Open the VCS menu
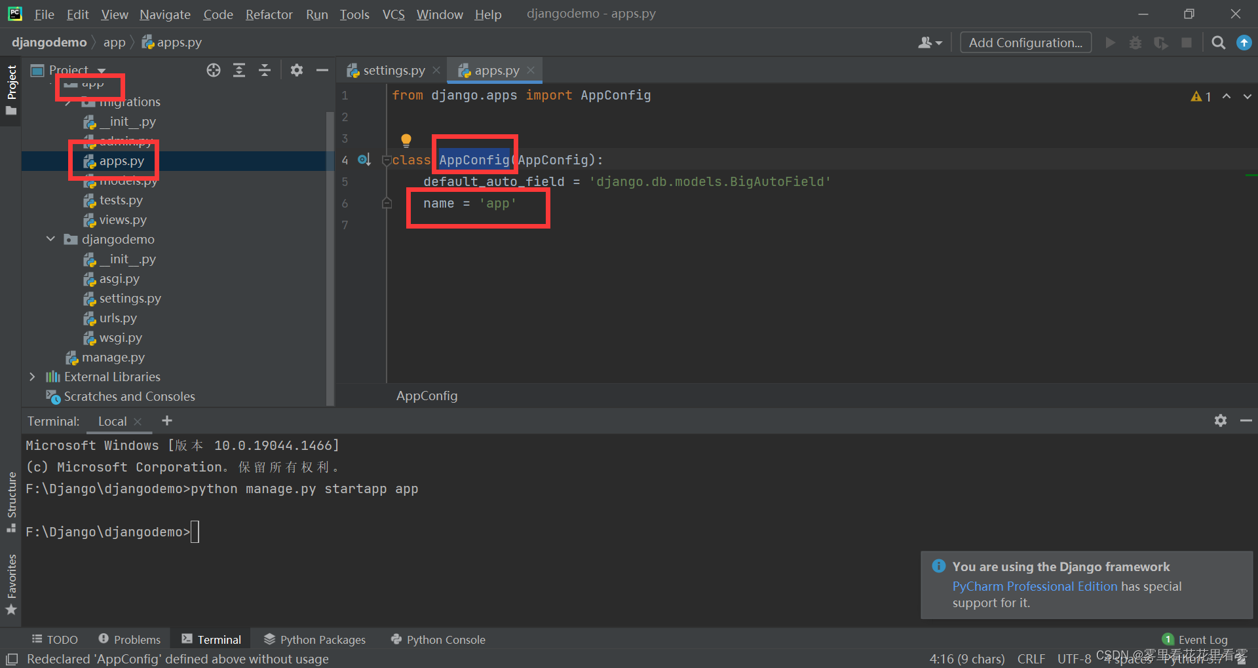 (394, 14)
